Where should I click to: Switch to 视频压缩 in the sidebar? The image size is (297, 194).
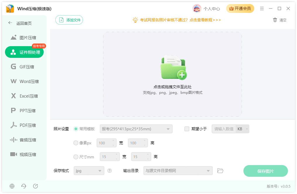coord(24,154)
